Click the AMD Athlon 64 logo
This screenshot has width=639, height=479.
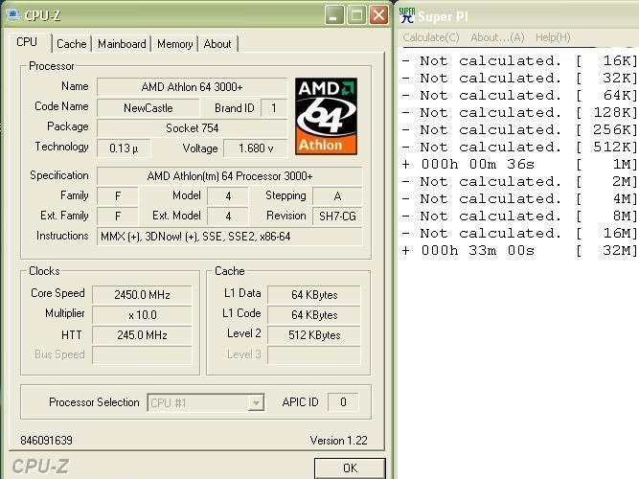coord(326,117)
